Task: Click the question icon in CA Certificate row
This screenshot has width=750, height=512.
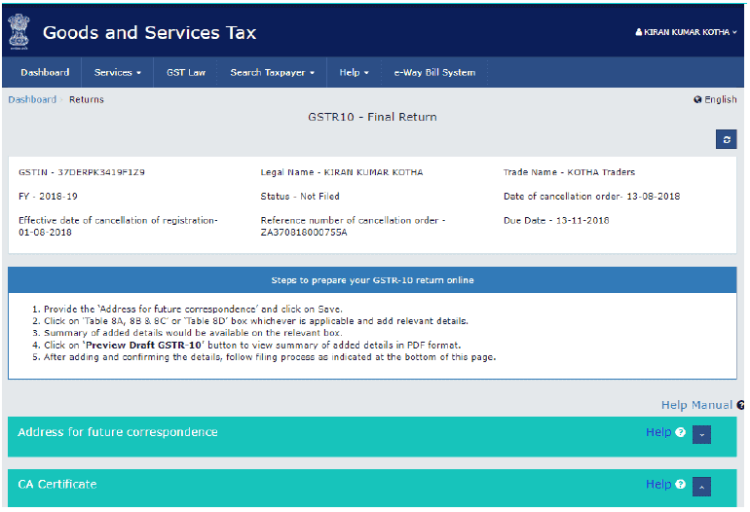Action: pos(680,485)
